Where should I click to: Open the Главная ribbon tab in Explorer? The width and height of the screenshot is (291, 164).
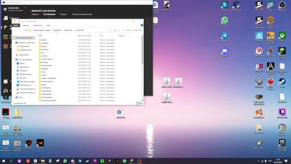point(25,26)
